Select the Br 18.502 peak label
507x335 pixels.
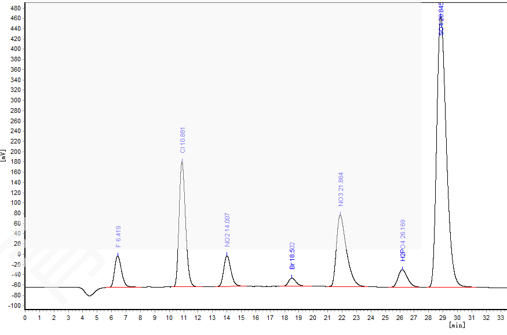coord(293,256)
